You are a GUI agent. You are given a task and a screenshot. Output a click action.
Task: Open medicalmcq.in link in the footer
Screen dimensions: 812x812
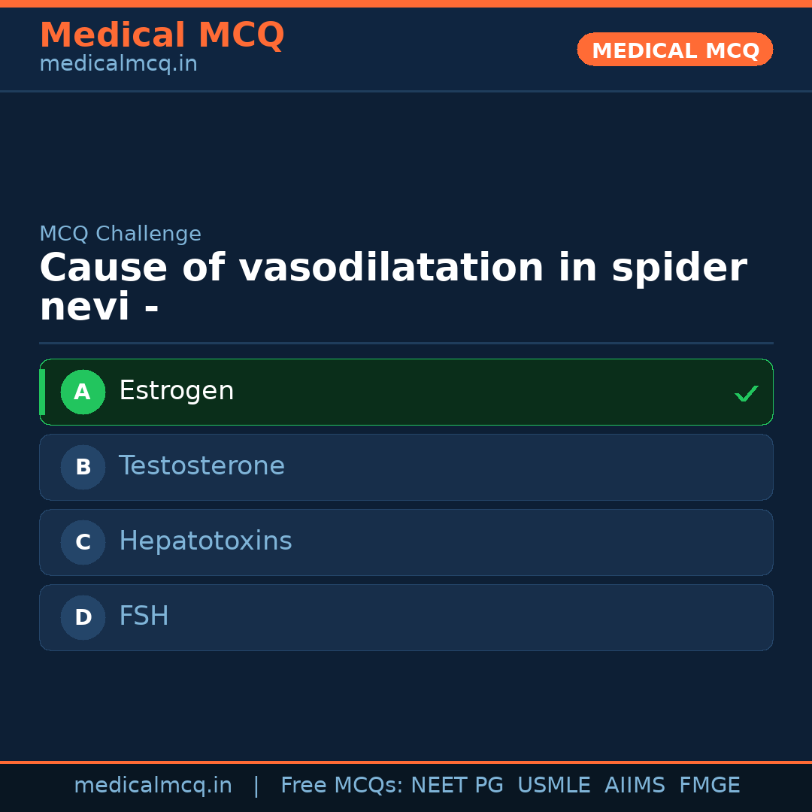click(153, 786)
